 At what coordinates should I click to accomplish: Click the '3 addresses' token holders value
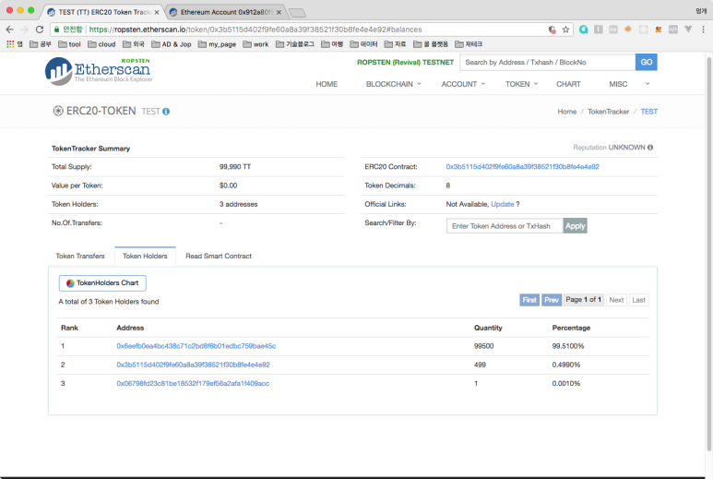[238, 204]
